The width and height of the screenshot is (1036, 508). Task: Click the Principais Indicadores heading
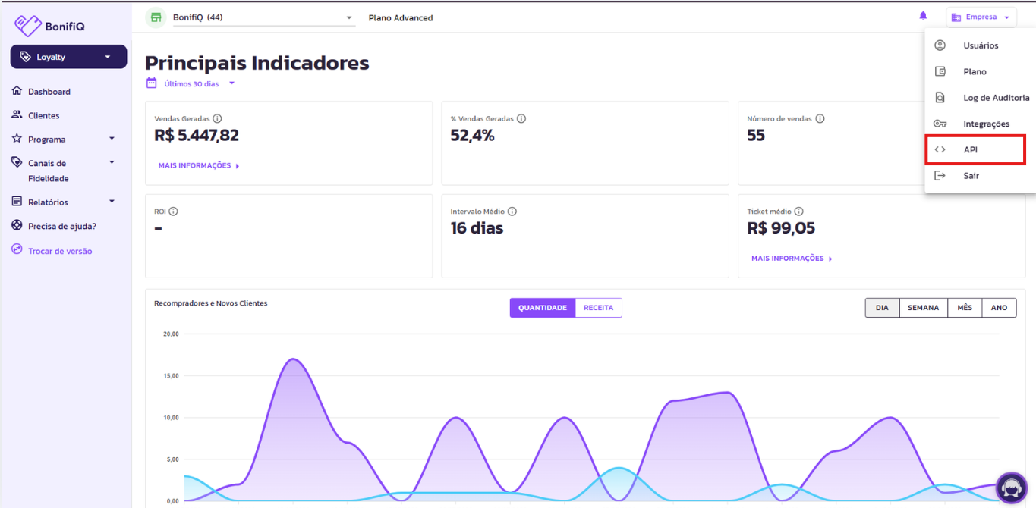[x=257, y=63]
